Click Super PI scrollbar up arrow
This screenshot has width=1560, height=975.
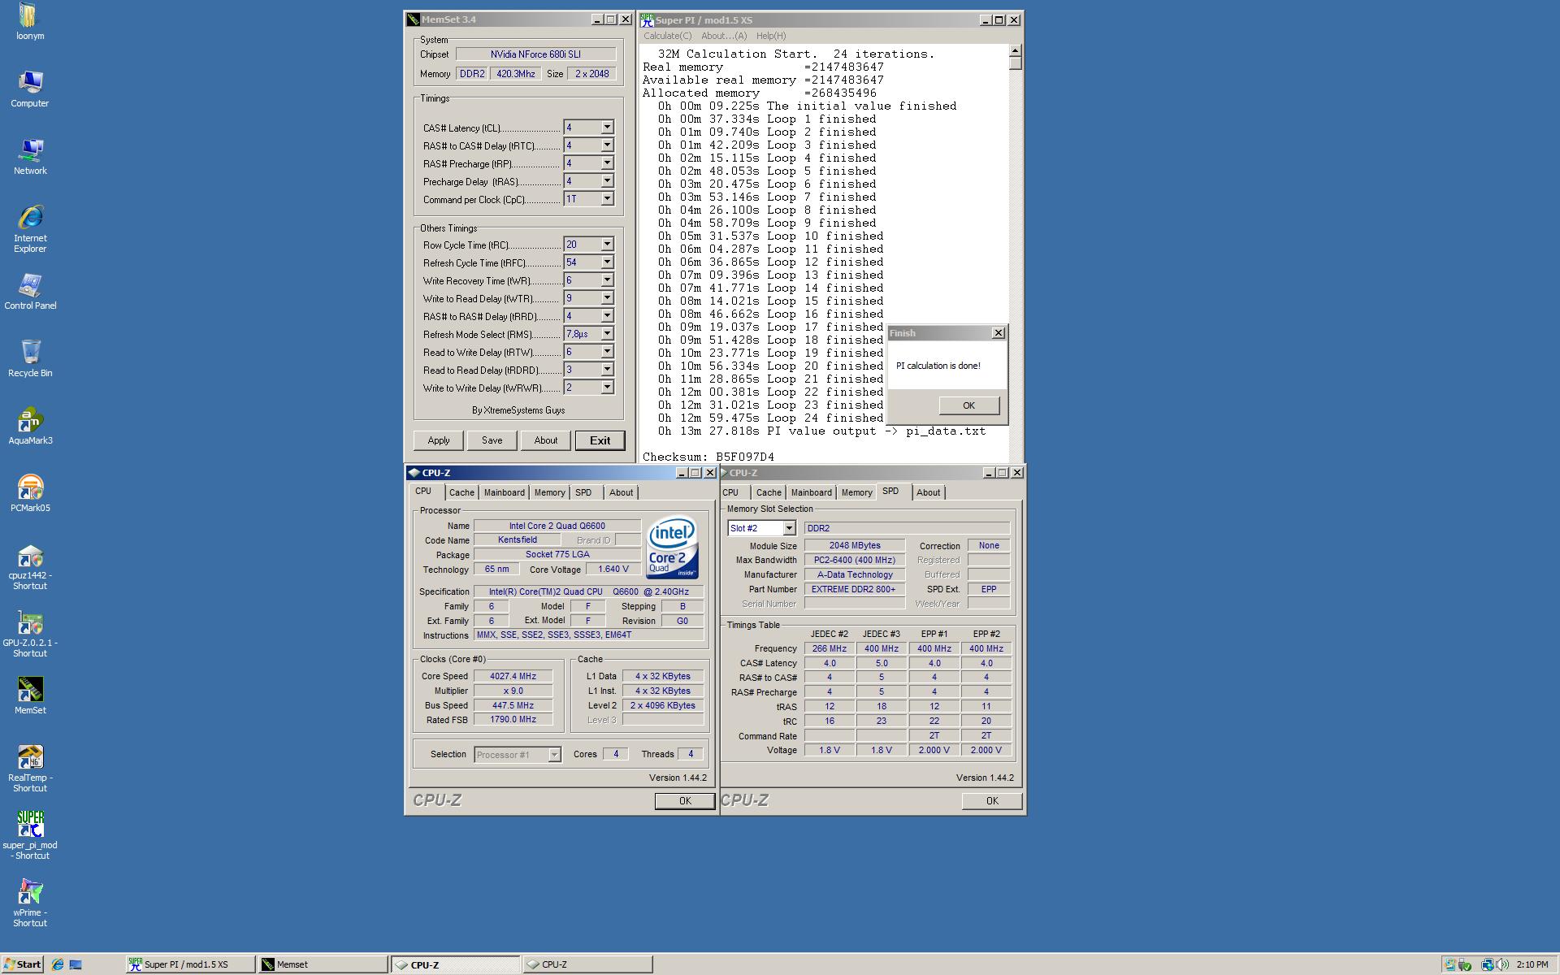[1015, 51]
